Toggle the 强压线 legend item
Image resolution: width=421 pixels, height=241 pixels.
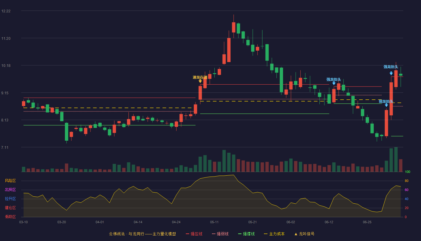(194, 234)
